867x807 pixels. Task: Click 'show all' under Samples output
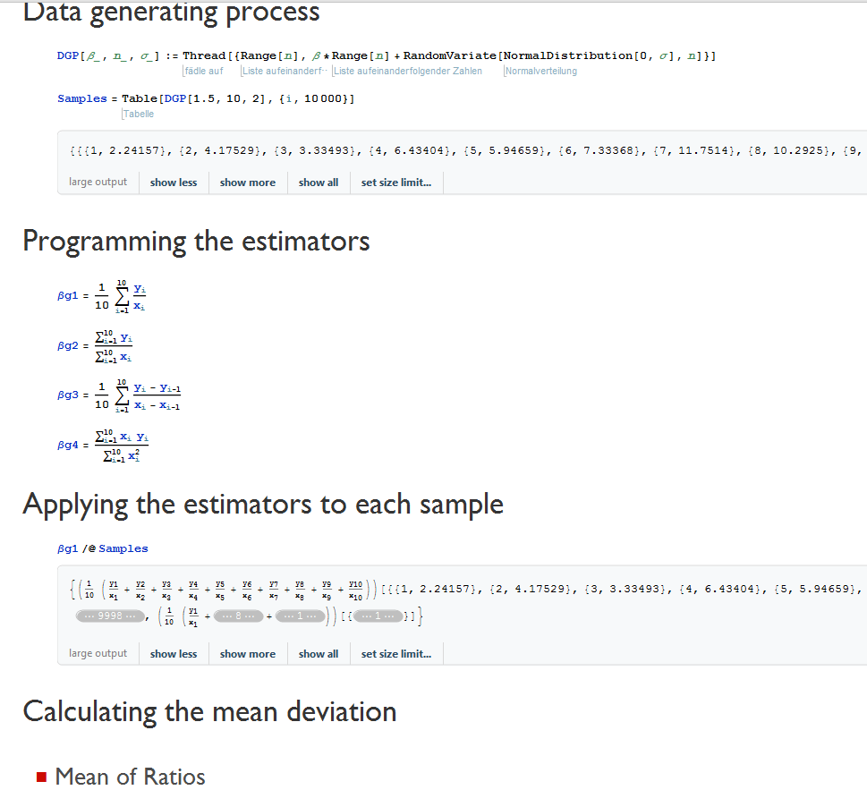click(318, 183)
